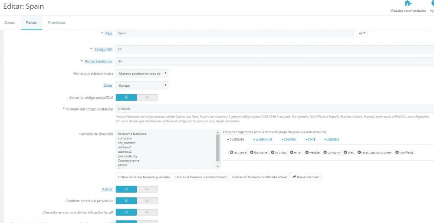The width and height of the screenshot is (434, 223).
Task: Add reset_password_token field plus icon
Action: click(x=359, y=152)
